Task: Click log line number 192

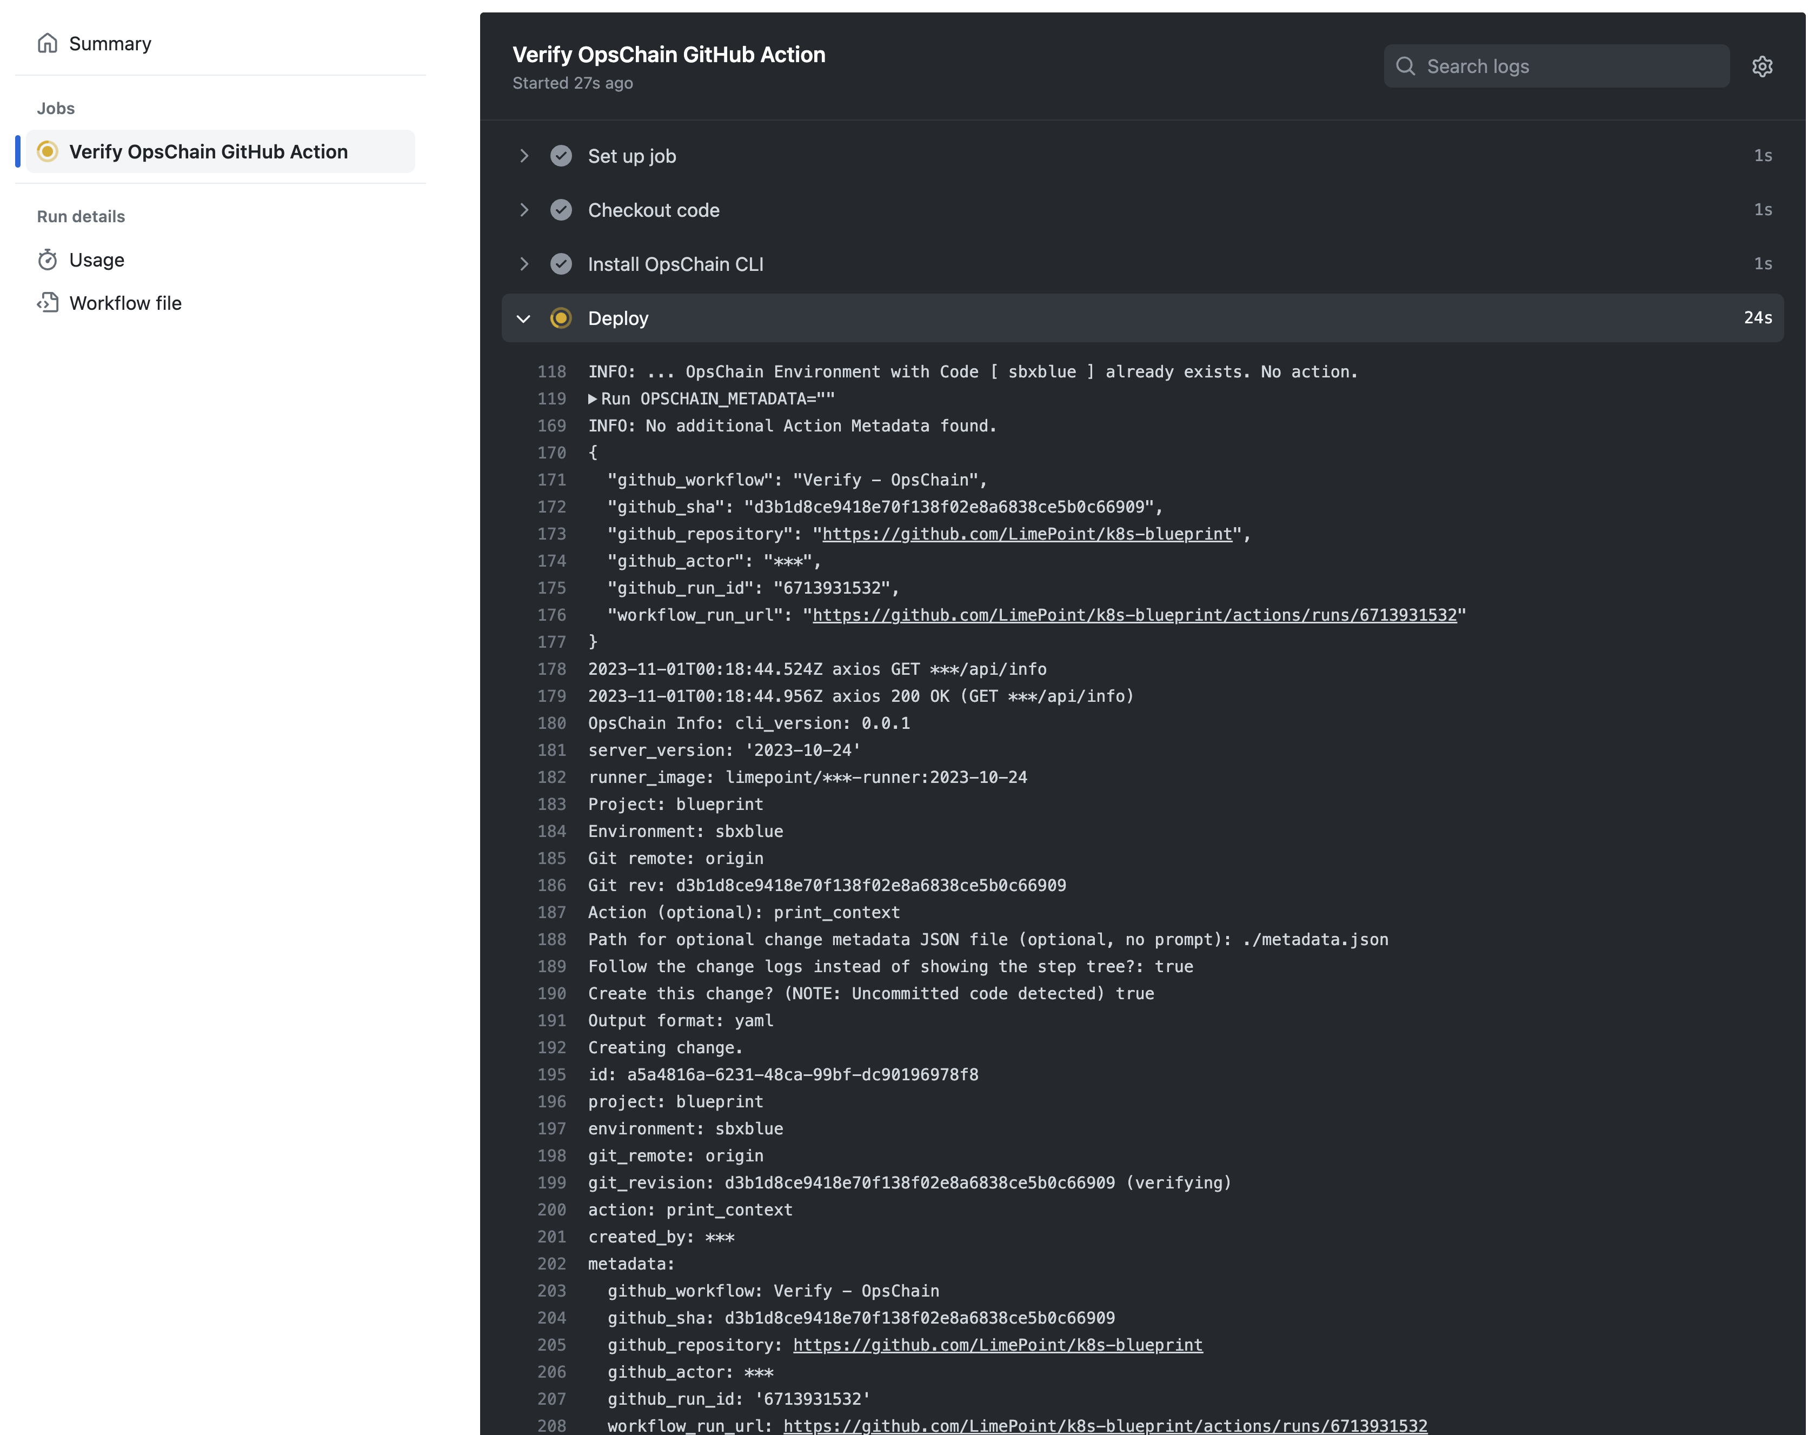Action: (552, 1047)
